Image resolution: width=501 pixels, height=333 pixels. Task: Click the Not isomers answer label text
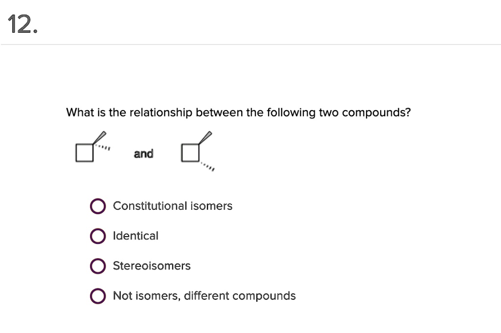[204, 295]
